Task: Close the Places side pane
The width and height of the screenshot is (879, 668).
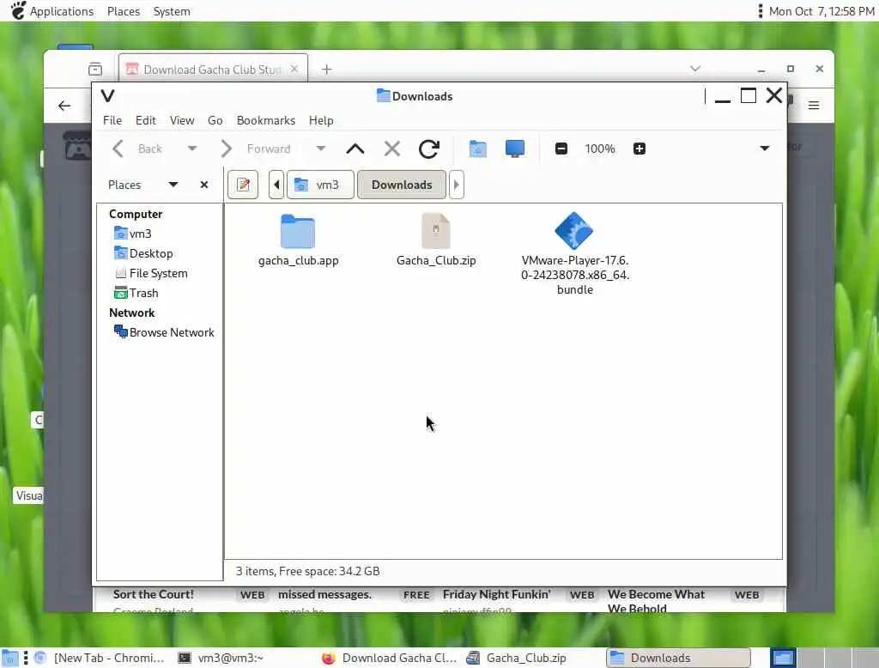Action: point(204,185)
